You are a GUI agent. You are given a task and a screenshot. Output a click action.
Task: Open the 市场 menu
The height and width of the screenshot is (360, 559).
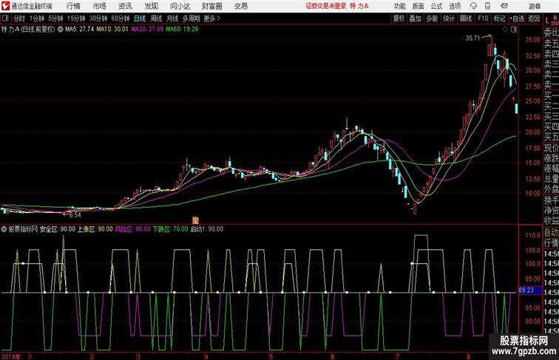(99, 6)
